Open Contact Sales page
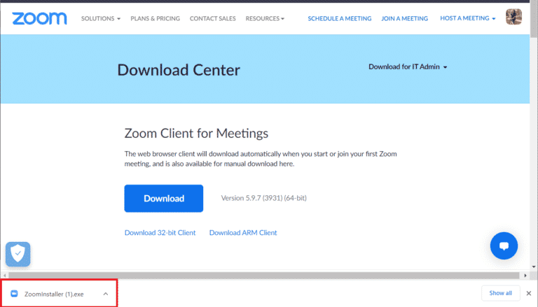538x307 pixels. (213, 18)
